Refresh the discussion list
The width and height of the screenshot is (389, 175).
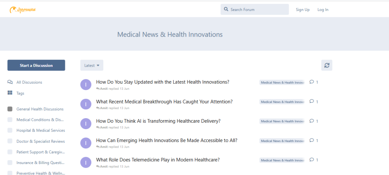(x=327, y=66)
